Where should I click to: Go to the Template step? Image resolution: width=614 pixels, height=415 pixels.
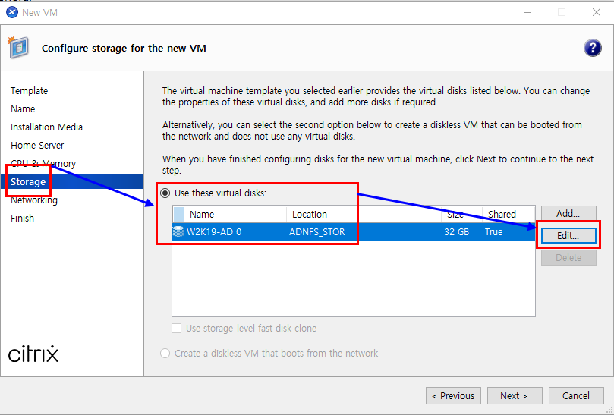coord(29,91)
